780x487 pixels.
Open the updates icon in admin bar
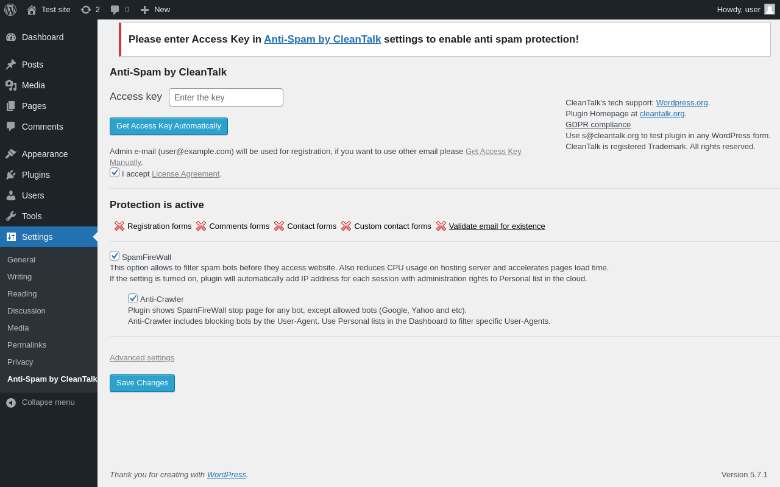(86, 10)
